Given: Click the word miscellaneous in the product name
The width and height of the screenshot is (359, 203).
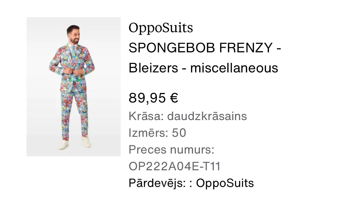Looking at the screenshot, I should pos(234,68).
